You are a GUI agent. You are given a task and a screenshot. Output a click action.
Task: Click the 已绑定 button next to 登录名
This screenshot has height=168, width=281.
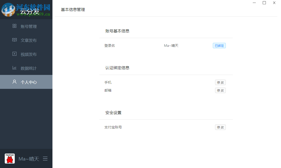pyautogui.click(x=219, y=45)
